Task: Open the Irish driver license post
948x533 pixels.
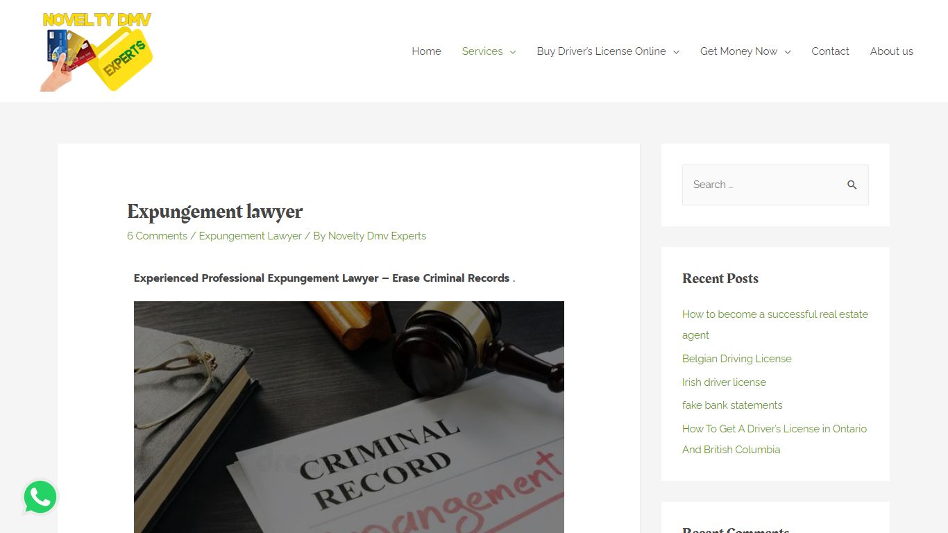Action: (724, 382)
